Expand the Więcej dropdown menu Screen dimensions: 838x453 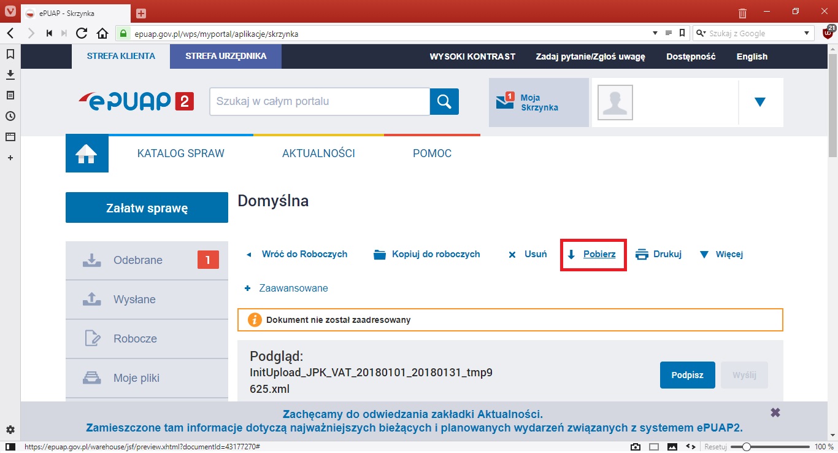[722, 254]
